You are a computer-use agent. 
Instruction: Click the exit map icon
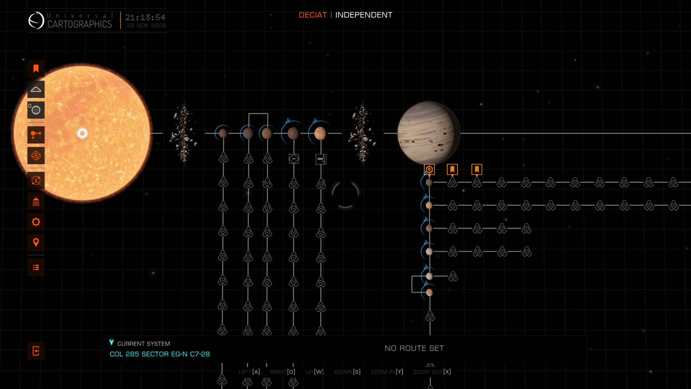click(x=36, y=351)
